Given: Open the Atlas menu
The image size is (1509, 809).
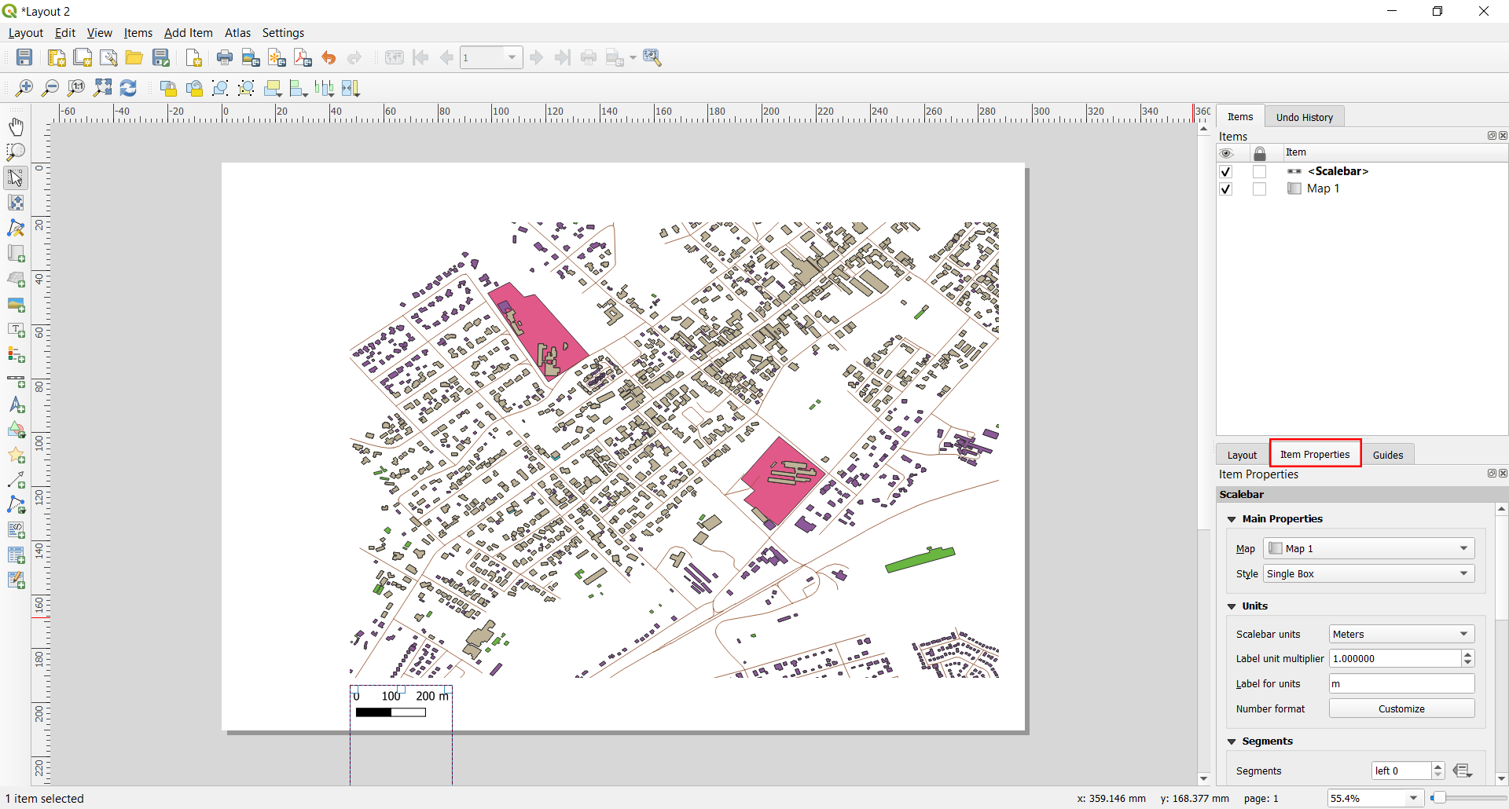Looking at the screenshot, I should [237, 32].
